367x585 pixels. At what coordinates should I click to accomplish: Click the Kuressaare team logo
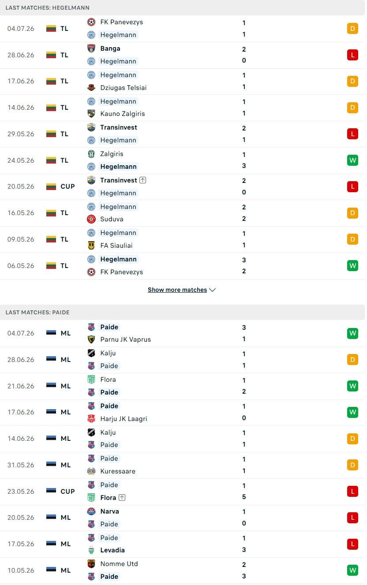point(91,471)
